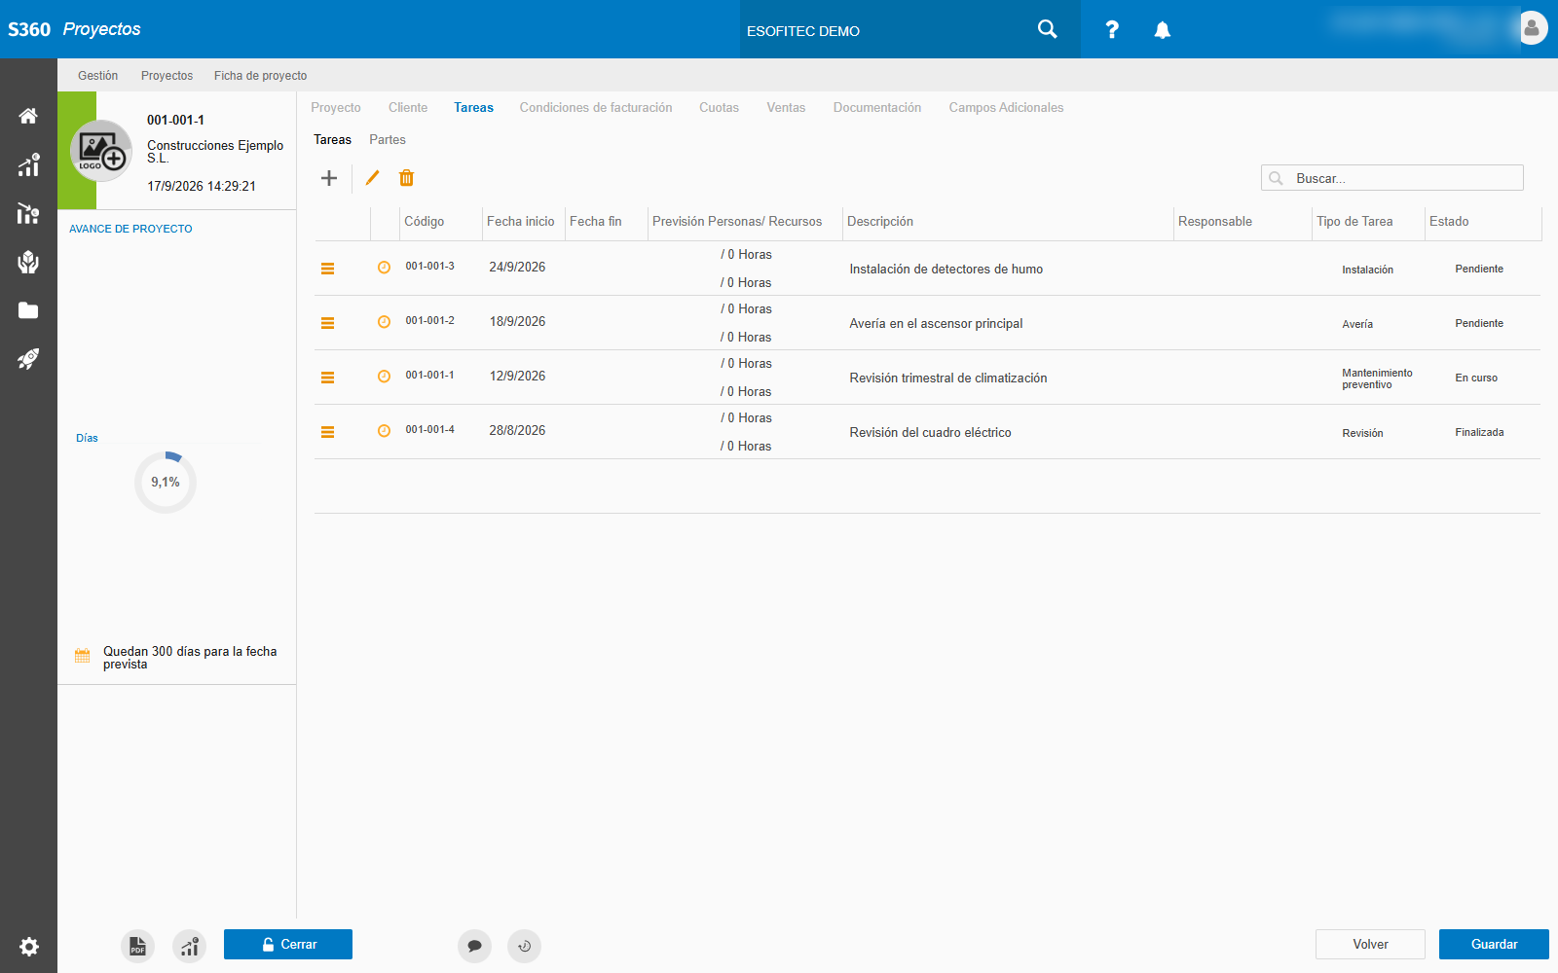Open the project statistics round button

pyautogui.click(x=189, y=946)
